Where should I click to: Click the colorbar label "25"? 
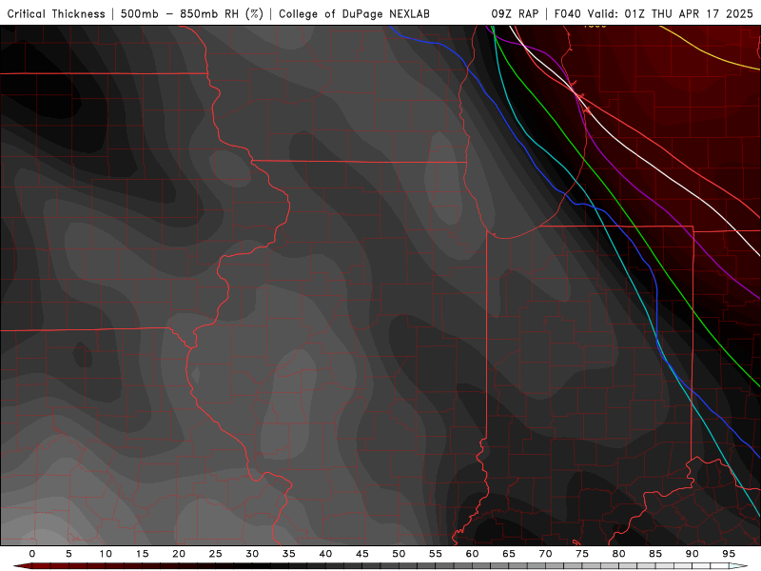[216, 554]
